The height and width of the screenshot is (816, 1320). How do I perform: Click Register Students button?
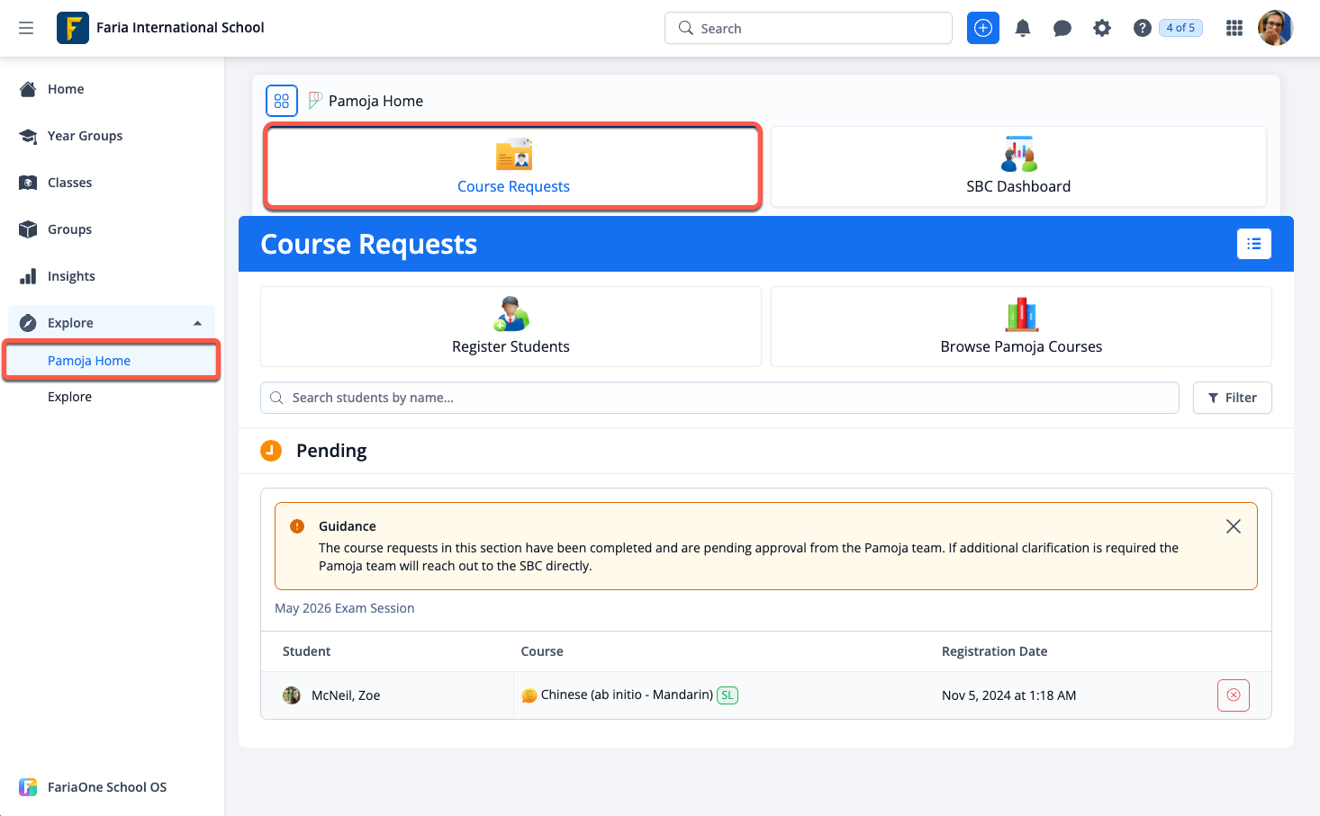pos(511,327)
